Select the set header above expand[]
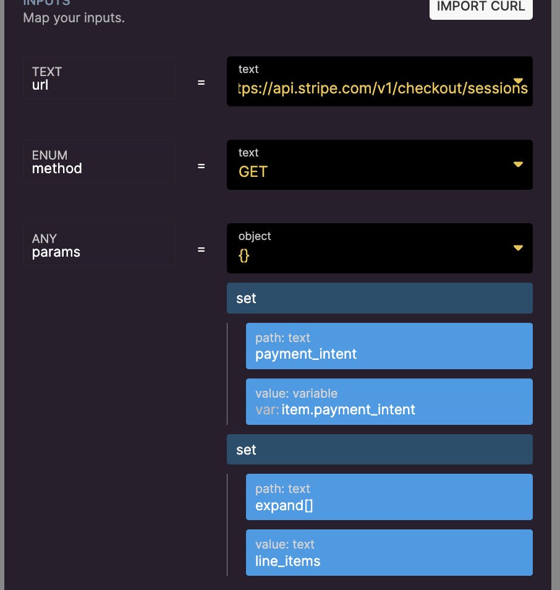Screen dimensions: 560x590 coord(379,450)
